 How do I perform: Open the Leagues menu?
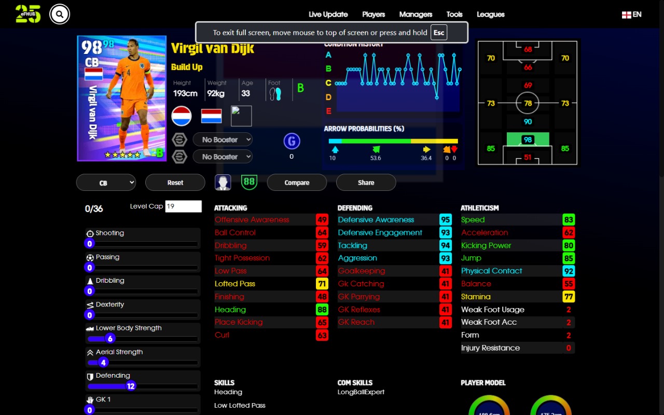click(x=490, y=15)
